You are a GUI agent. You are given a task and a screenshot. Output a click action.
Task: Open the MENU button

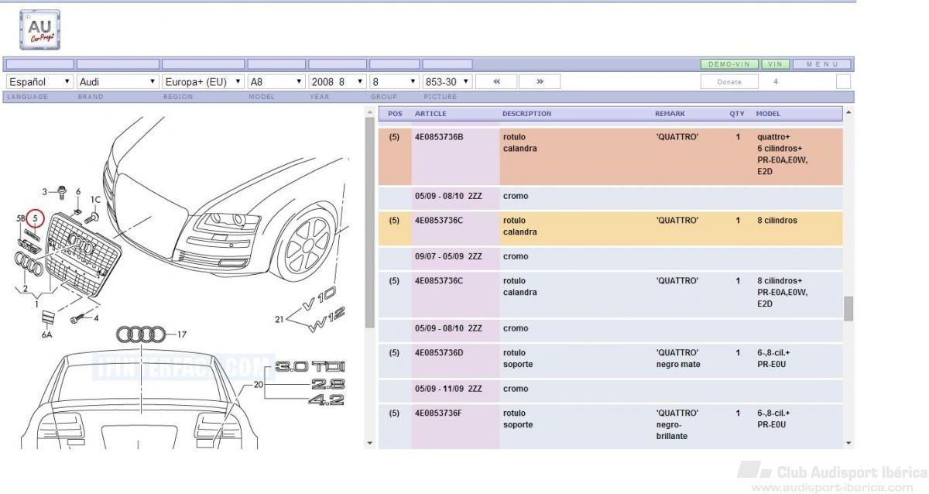click(x=822, y=64)
